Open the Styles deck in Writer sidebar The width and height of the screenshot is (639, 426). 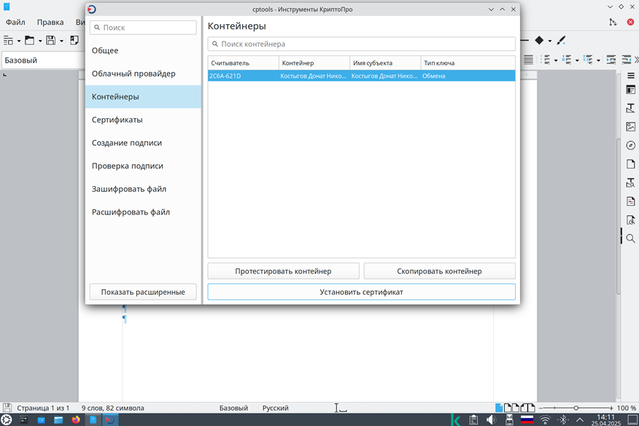click(631, 108)
